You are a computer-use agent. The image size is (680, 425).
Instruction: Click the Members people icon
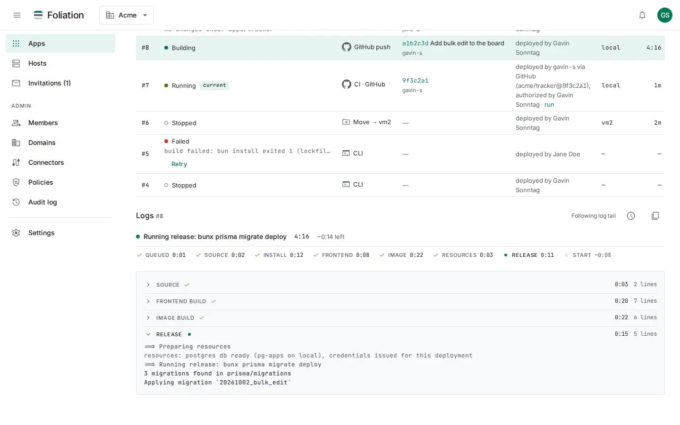click(x=16, y=123)
